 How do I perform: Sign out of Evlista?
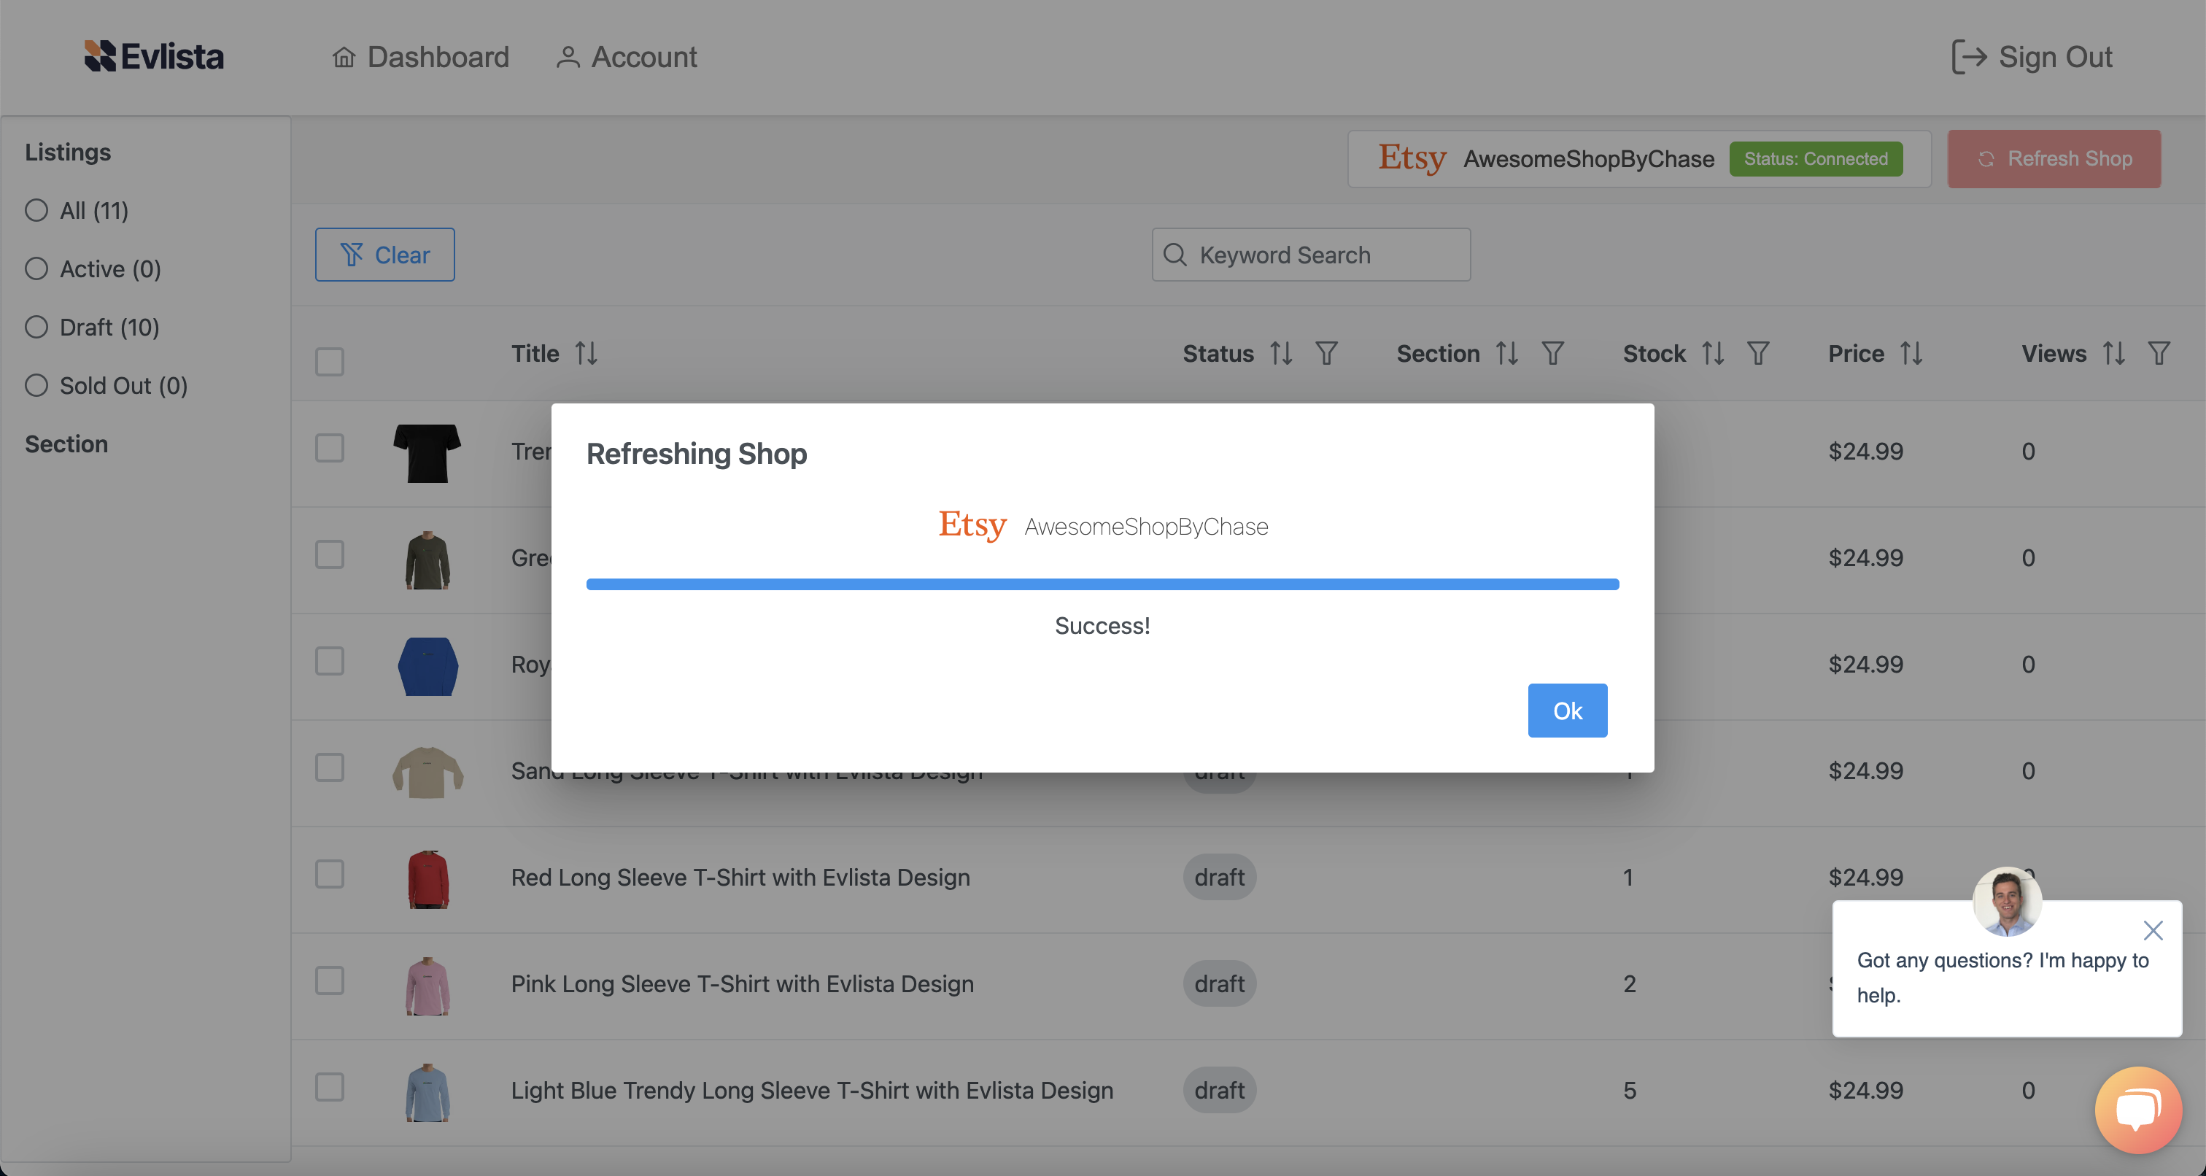tap(2032, 56)
